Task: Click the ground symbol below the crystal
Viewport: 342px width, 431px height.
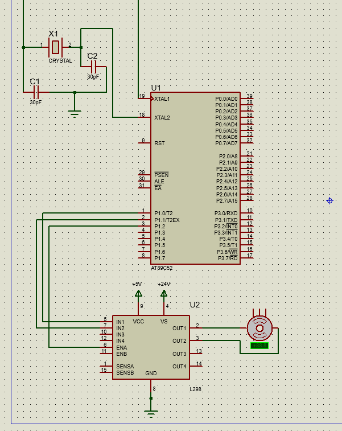Action: 75,112
